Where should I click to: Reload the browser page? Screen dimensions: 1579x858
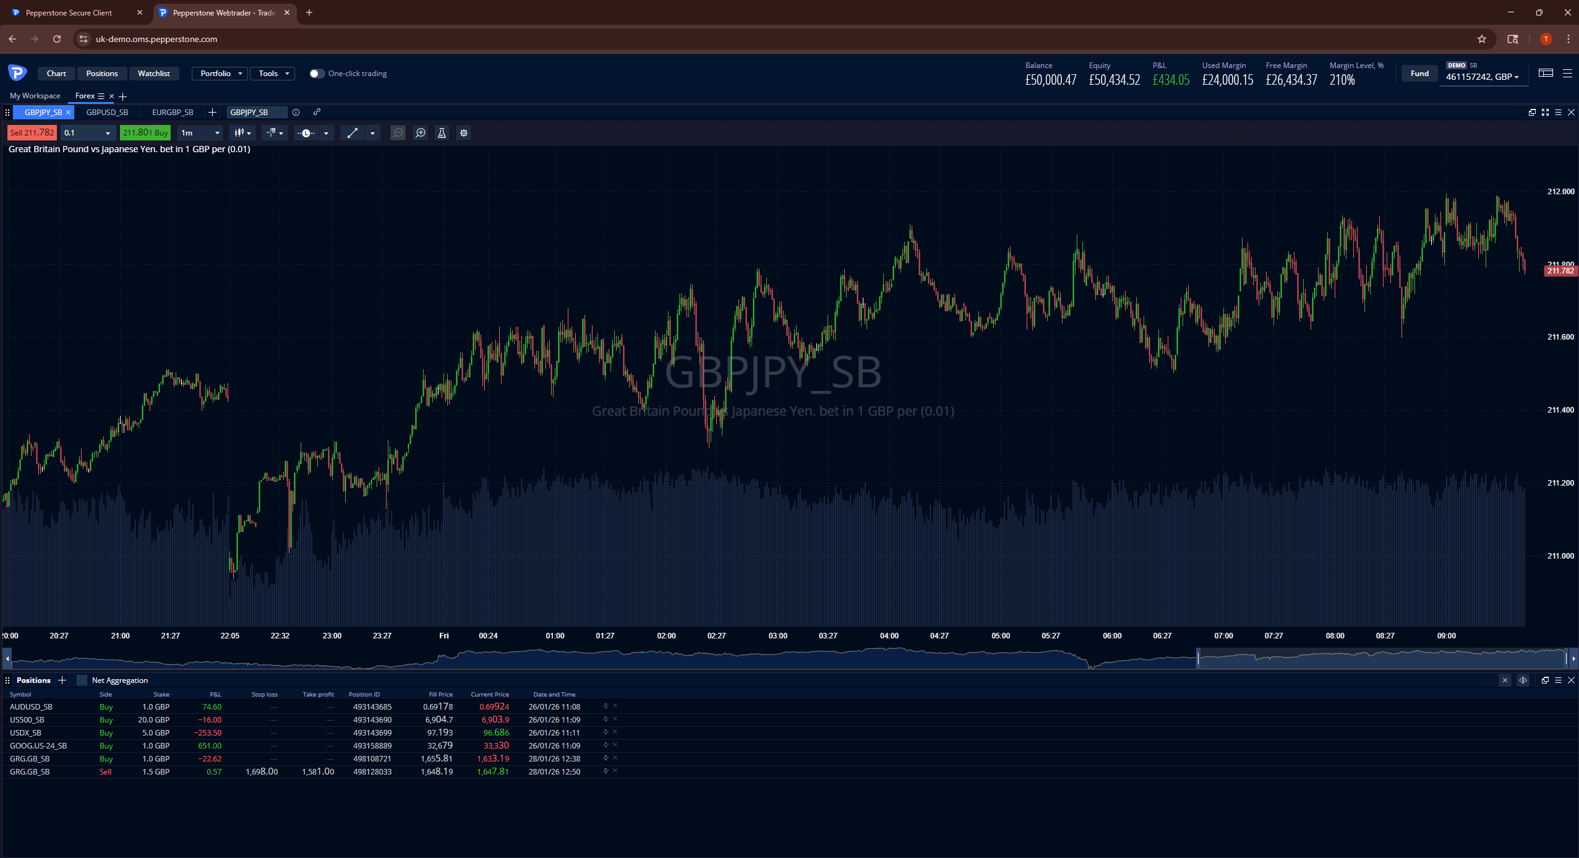pos(57,39)
